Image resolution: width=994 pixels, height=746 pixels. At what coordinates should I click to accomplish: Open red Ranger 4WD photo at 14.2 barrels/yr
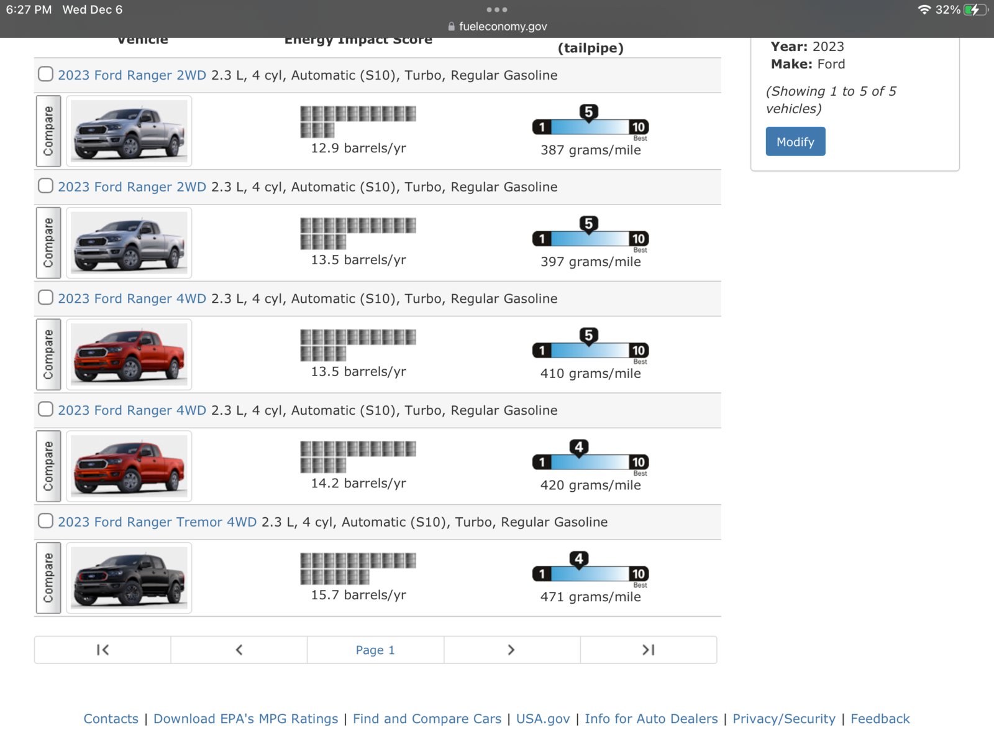click(x=129, y=466)
